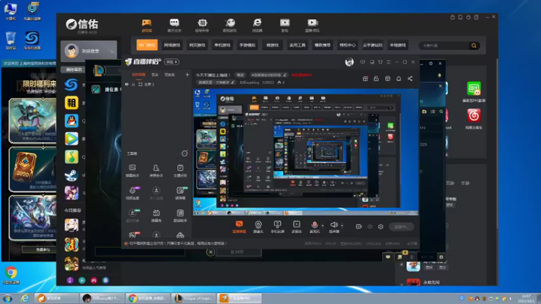Open the Recycle Bin desktop icon
541x304 pixels.
click(11, 41)
